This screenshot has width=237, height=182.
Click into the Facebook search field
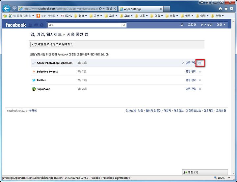point(85,25)
